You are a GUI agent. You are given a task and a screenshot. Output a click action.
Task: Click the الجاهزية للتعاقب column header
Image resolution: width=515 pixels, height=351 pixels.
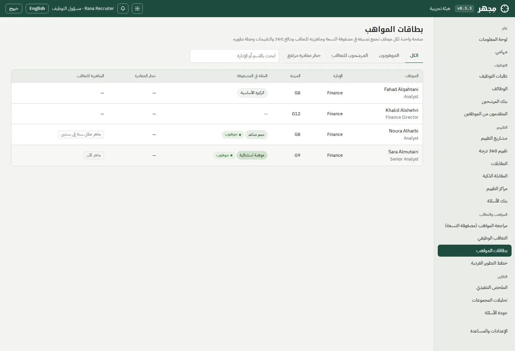coord(90,76)
